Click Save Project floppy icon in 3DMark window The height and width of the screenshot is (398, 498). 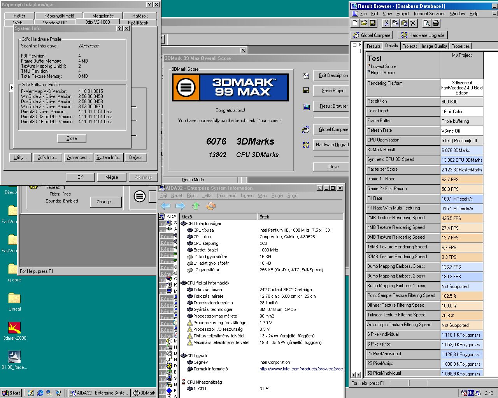coord(306,91)
